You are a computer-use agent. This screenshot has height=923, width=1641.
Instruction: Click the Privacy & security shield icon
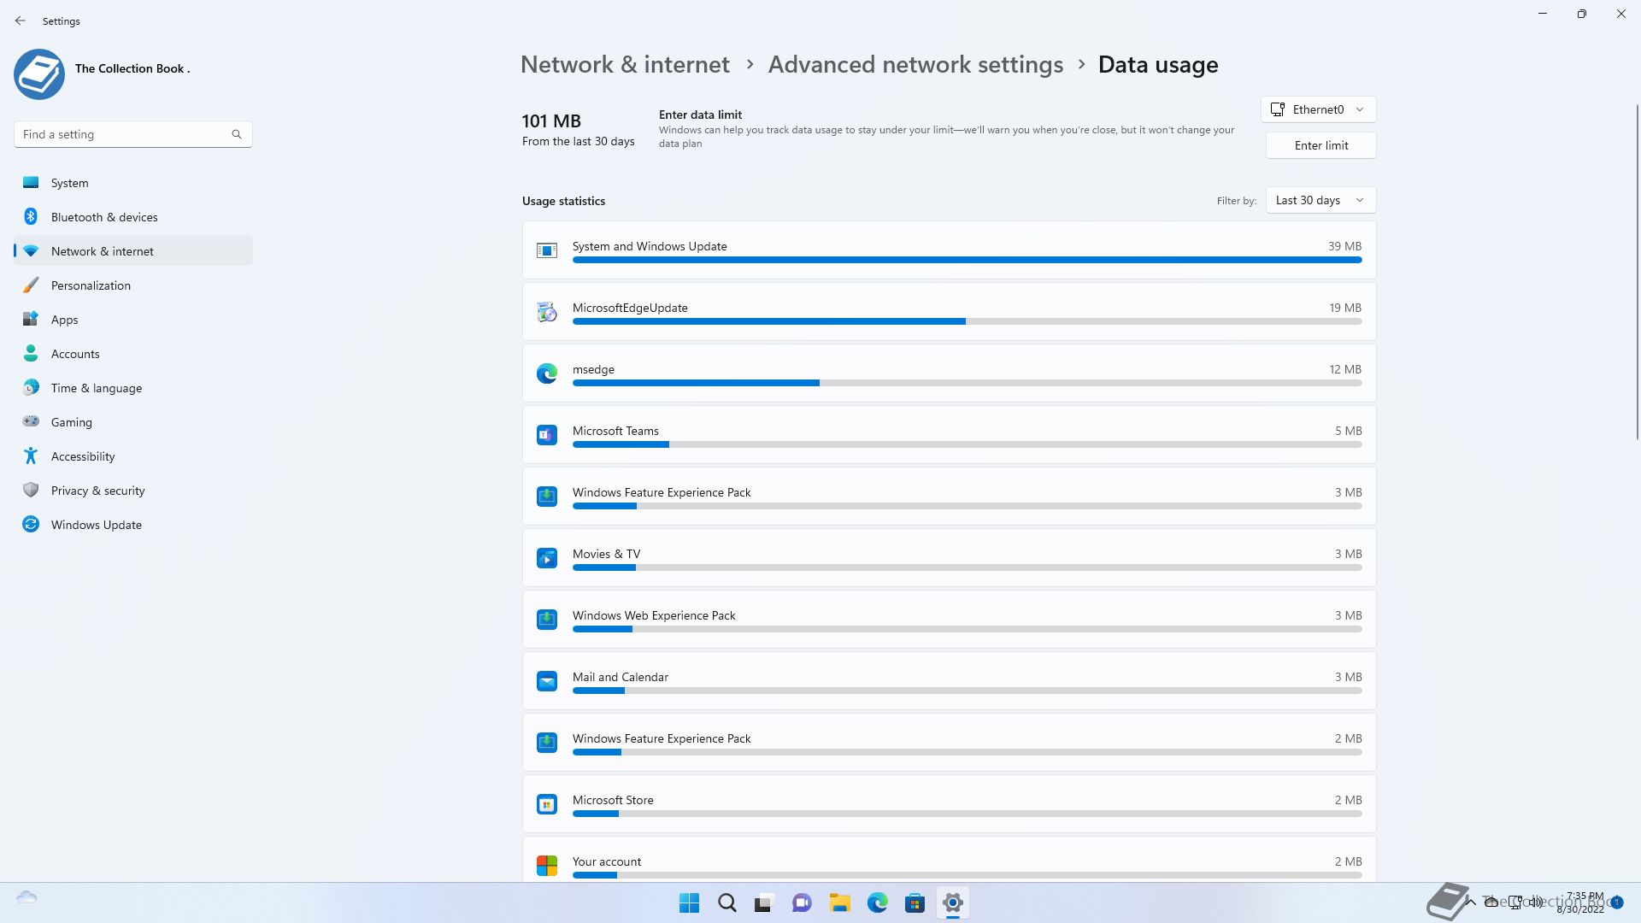click(x=31, y=490)
